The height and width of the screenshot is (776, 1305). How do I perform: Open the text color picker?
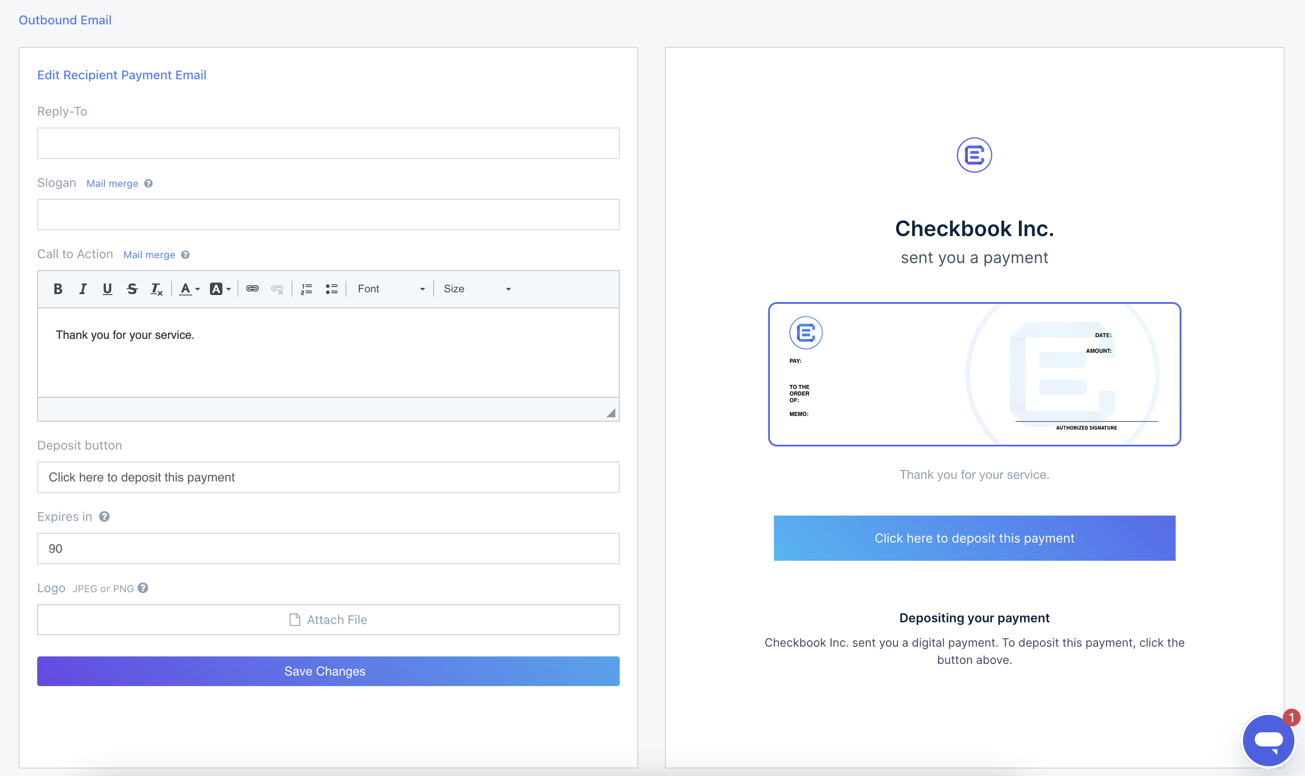click(189, 289)
